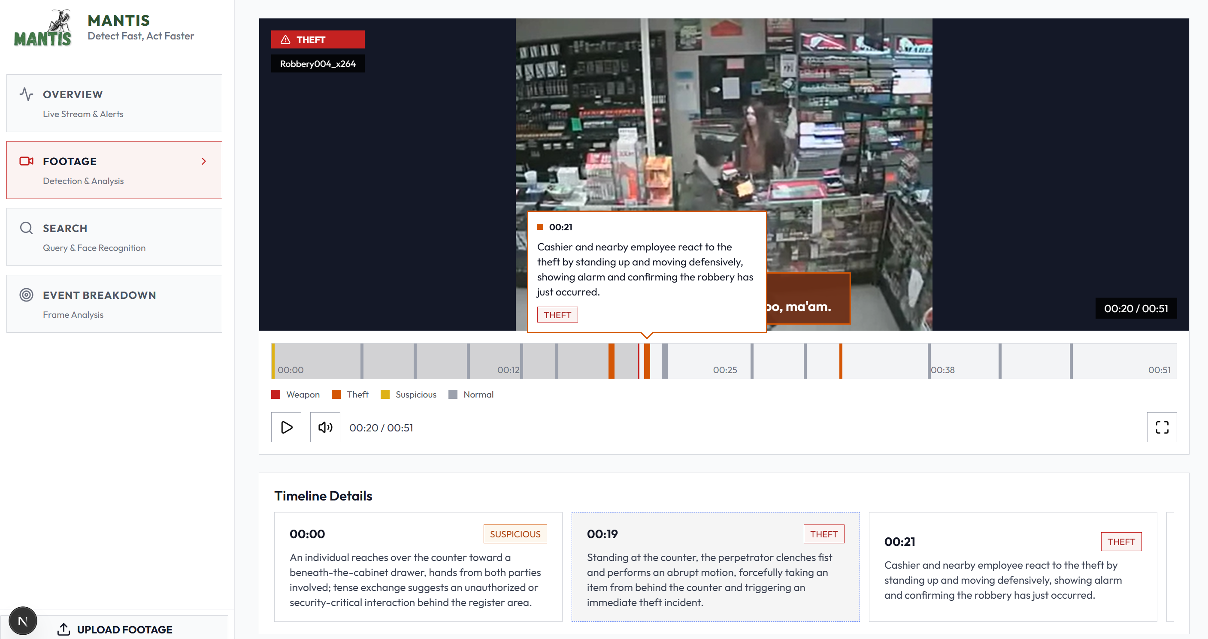Click the red THEFT alert badge

318,39
